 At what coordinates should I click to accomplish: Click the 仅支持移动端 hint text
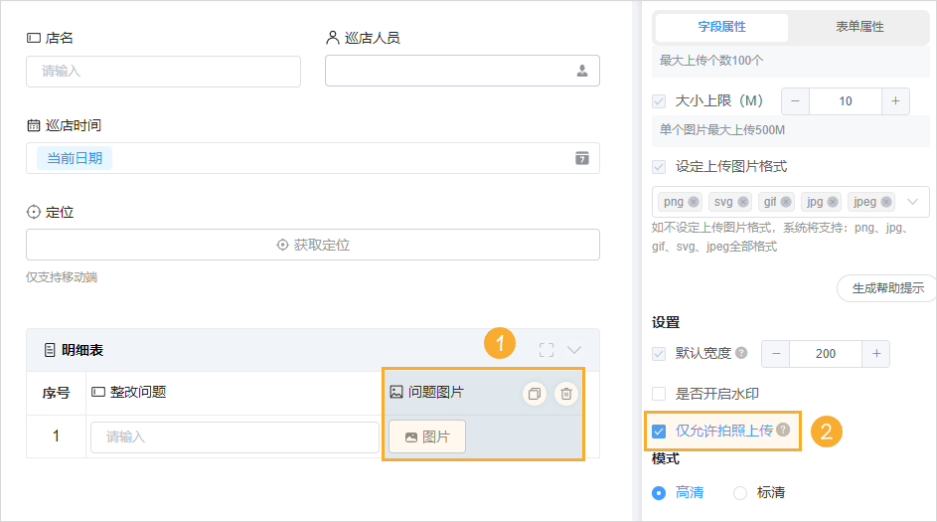[x=62, y=277]
